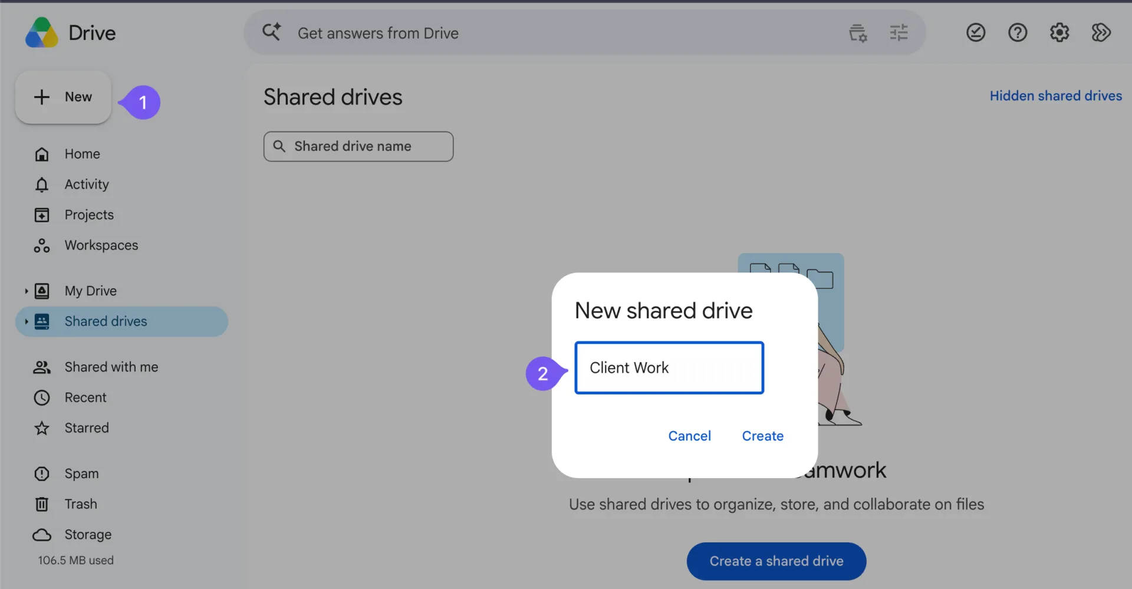Click Create in the dialog

pyautogui.click(x=762, y=436)
